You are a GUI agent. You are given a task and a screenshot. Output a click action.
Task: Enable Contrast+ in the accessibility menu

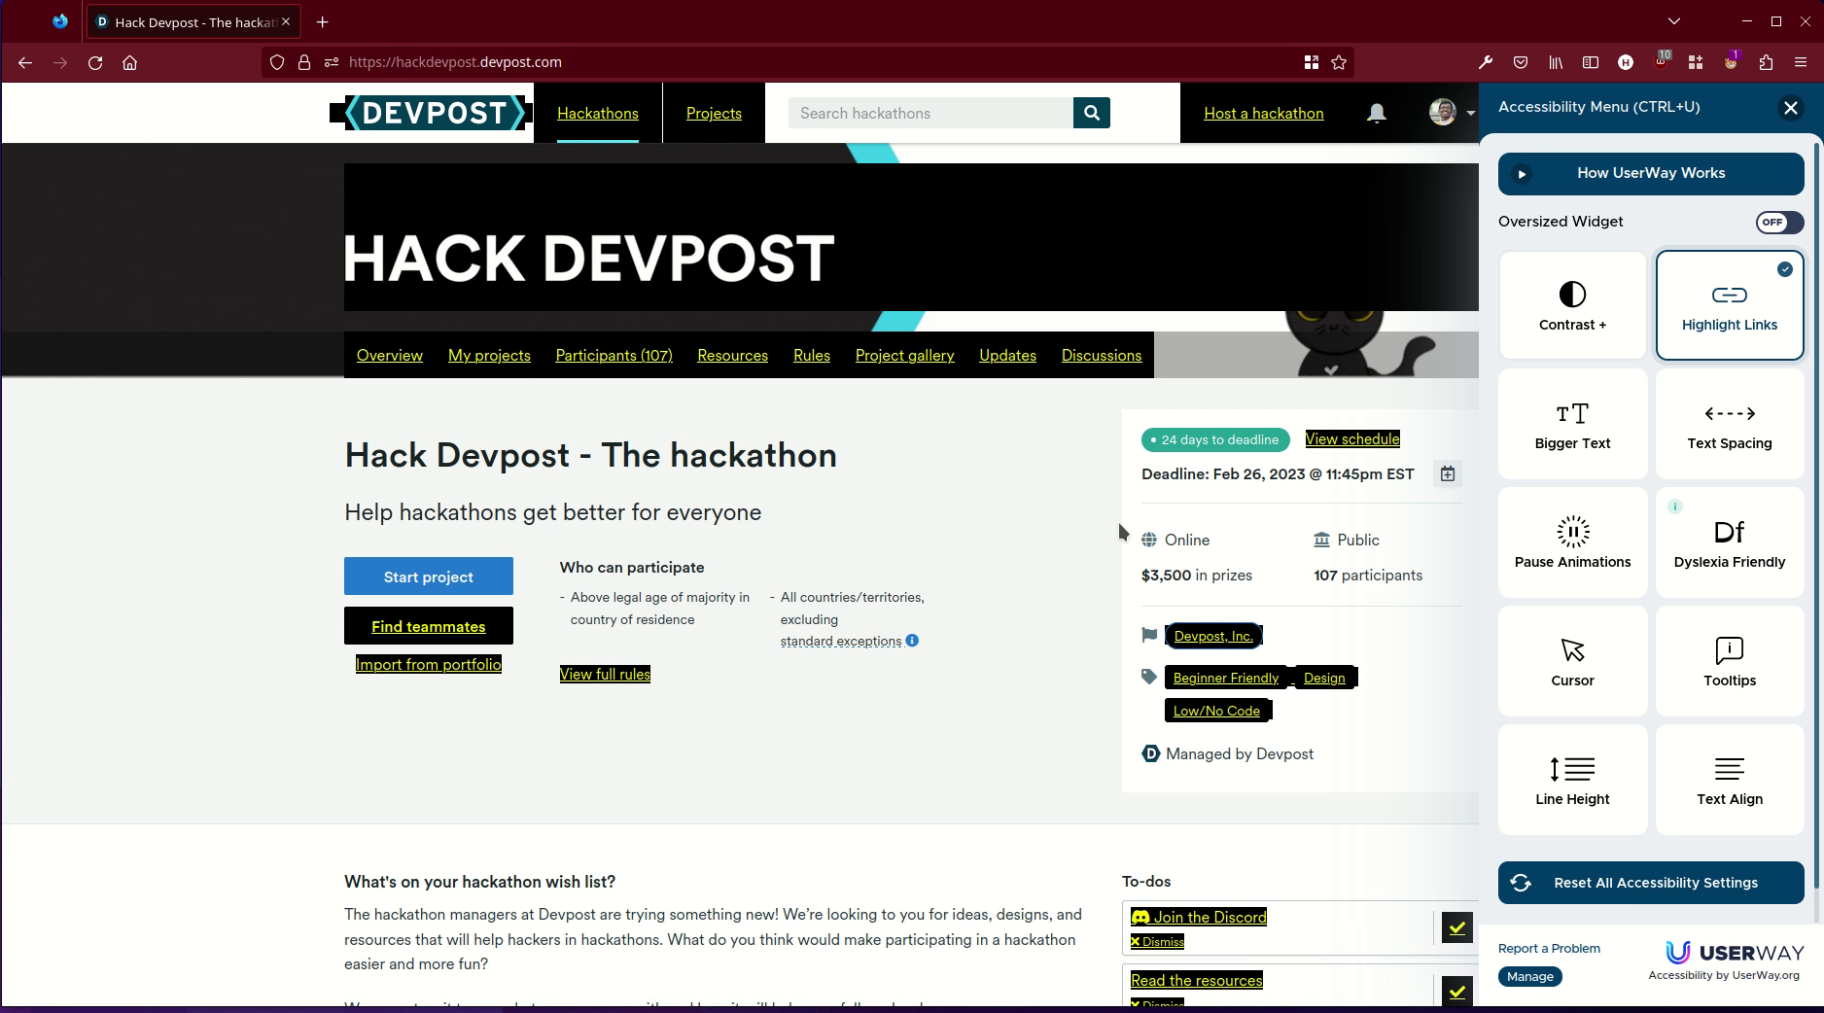(1571, 304)
